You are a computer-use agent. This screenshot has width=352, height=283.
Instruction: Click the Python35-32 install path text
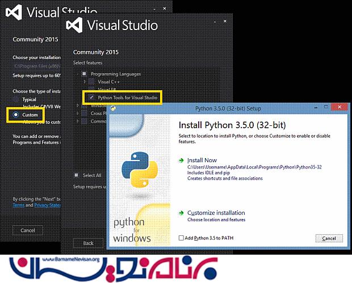point(254,167)
